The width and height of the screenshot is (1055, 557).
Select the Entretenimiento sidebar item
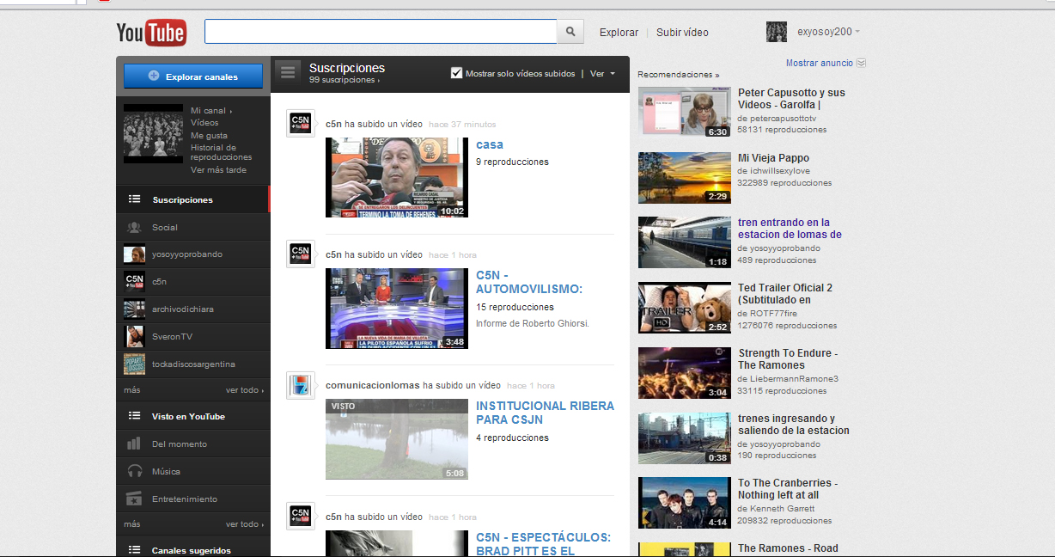click(193, 499)
